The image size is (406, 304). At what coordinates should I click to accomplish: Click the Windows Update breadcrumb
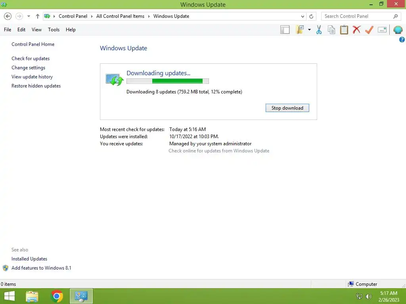(171, 16)
